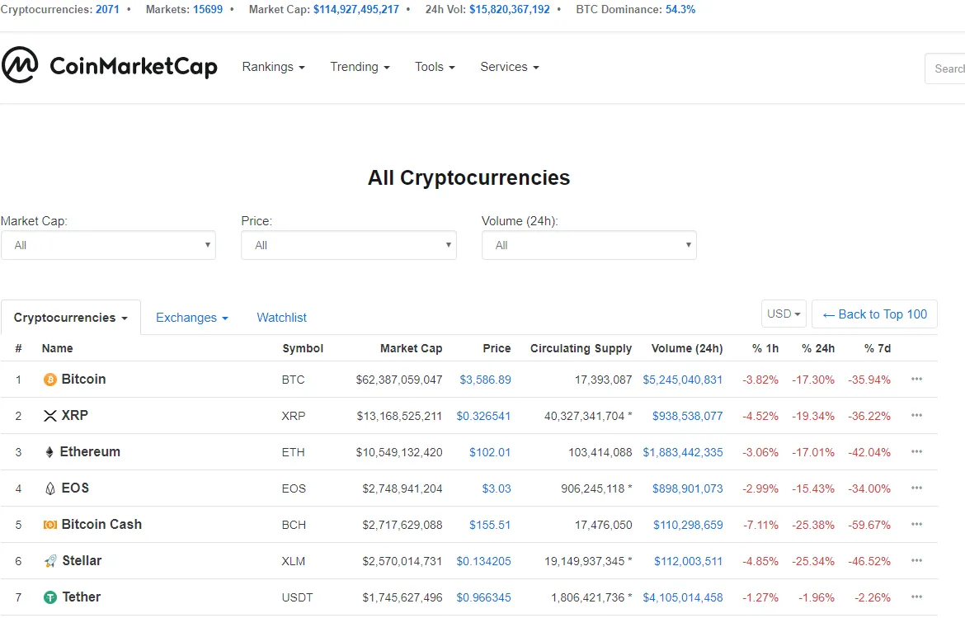This screenshot has width=965, height=618.
Task: Sort by the Circulating Supply column header
Action: point(581,348)
